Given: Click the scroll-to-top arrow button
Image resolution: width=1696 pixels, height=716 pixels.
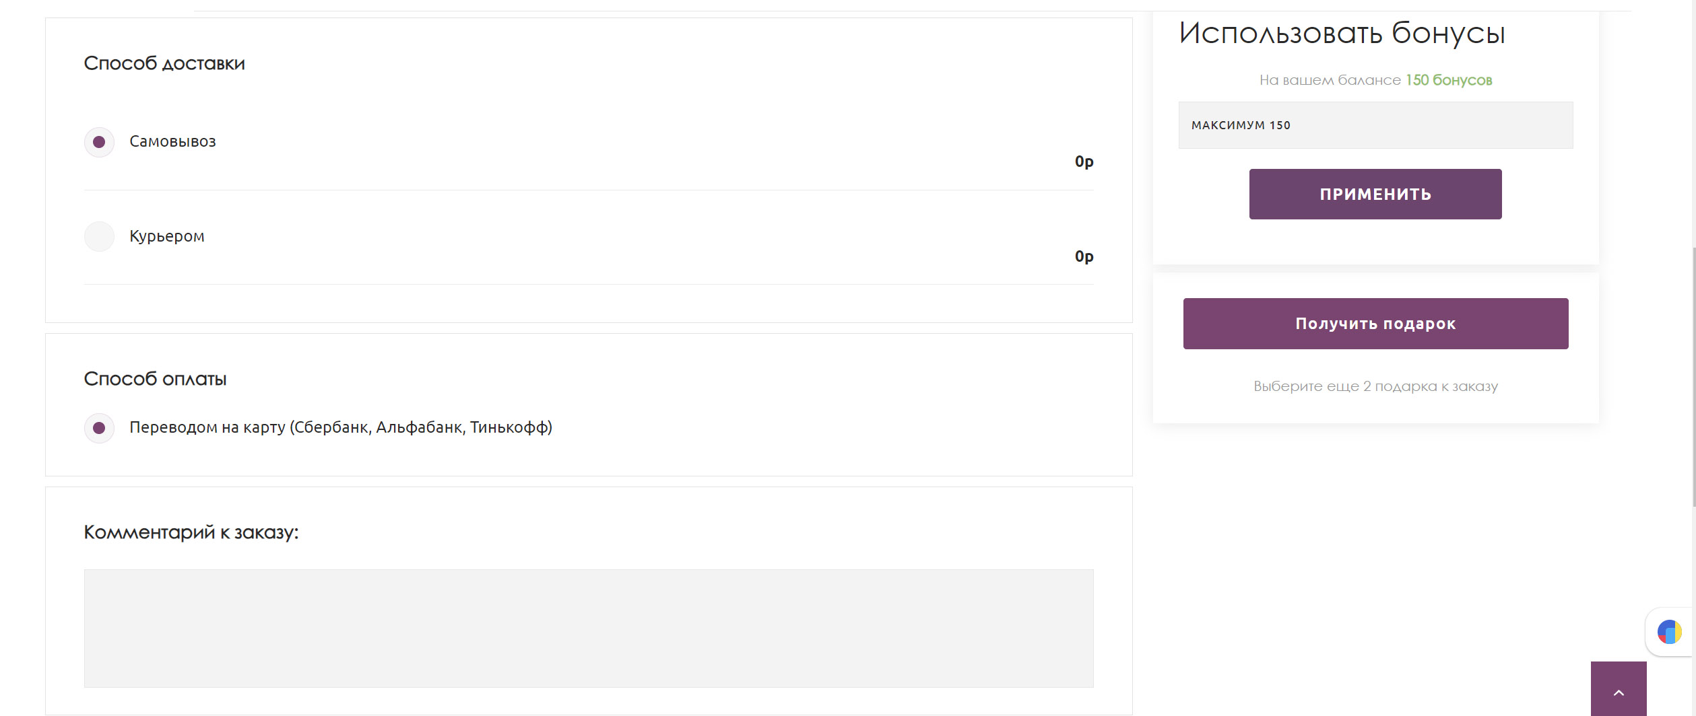Looking at the screenshot, I should click(1618, 690).
